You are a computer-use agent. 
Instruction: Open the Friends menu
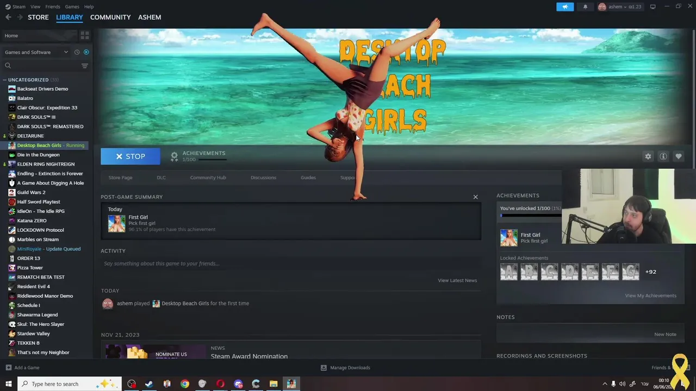(x=53, y=7)
